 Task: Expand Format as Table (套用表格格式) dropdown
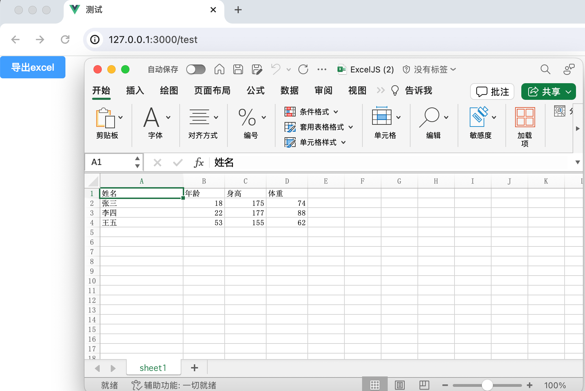click(351, 127)
